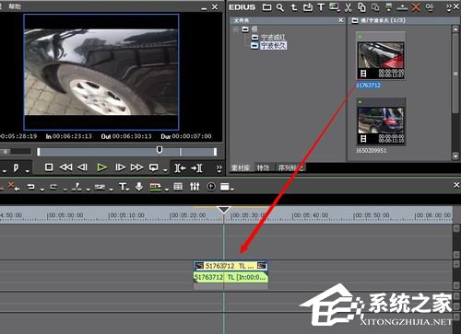The height and width of the screenshot is (334, 461).
Task: Delete clip with the red X icon
Action: coord(416,7)
